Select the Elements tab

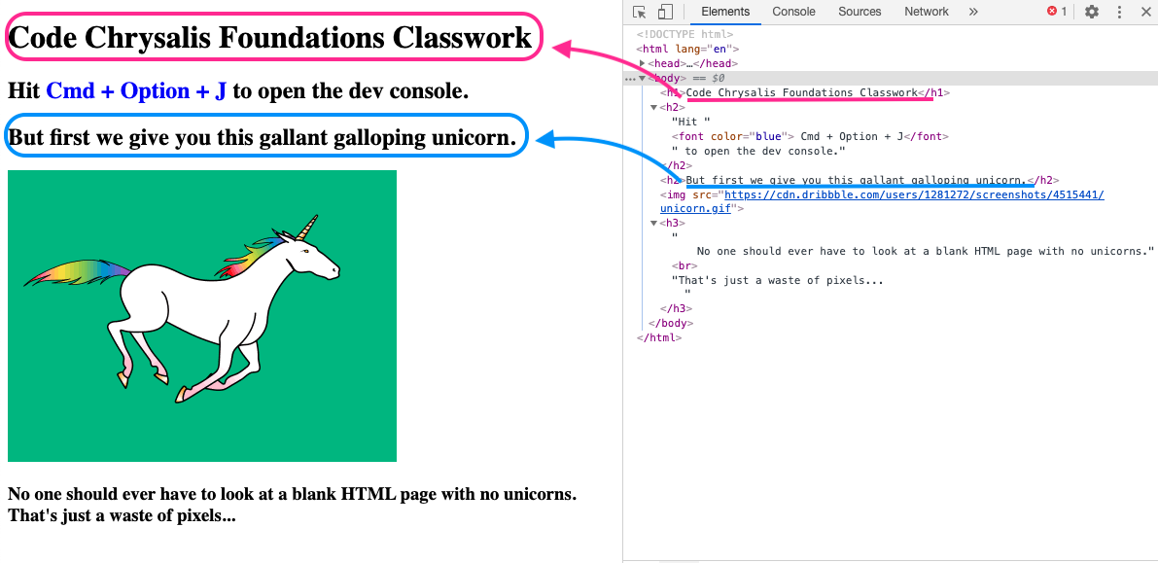[x=725, y=12]
